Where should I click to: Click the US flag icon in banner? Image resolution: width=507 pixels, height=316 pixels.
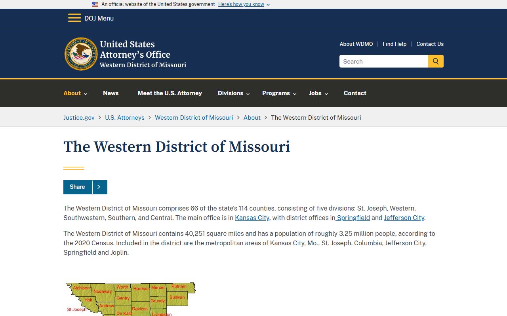click(95, 4)
